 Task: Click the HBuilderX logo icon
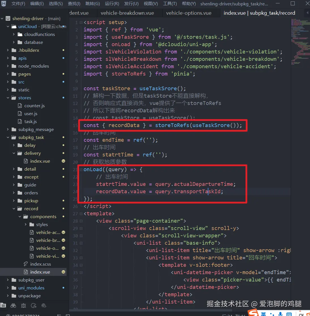pos(4,3)
